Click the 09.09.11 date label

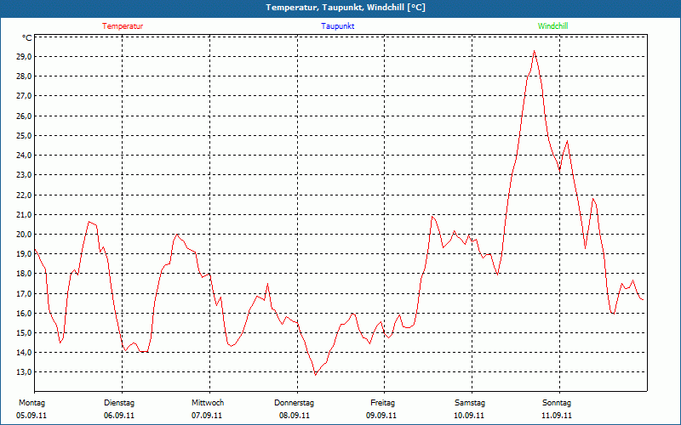tap(381, 416)
